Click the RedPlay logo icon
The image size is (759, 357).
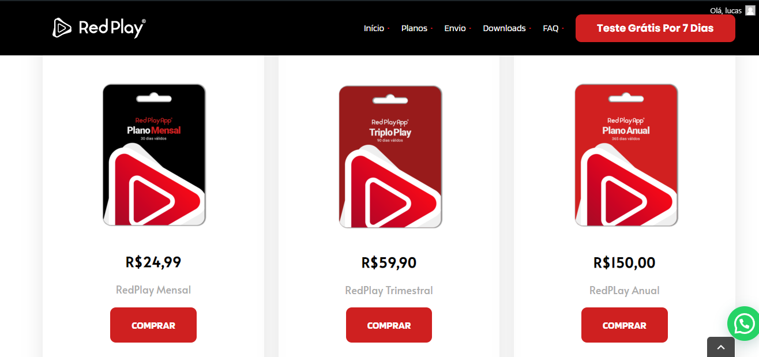62,28
